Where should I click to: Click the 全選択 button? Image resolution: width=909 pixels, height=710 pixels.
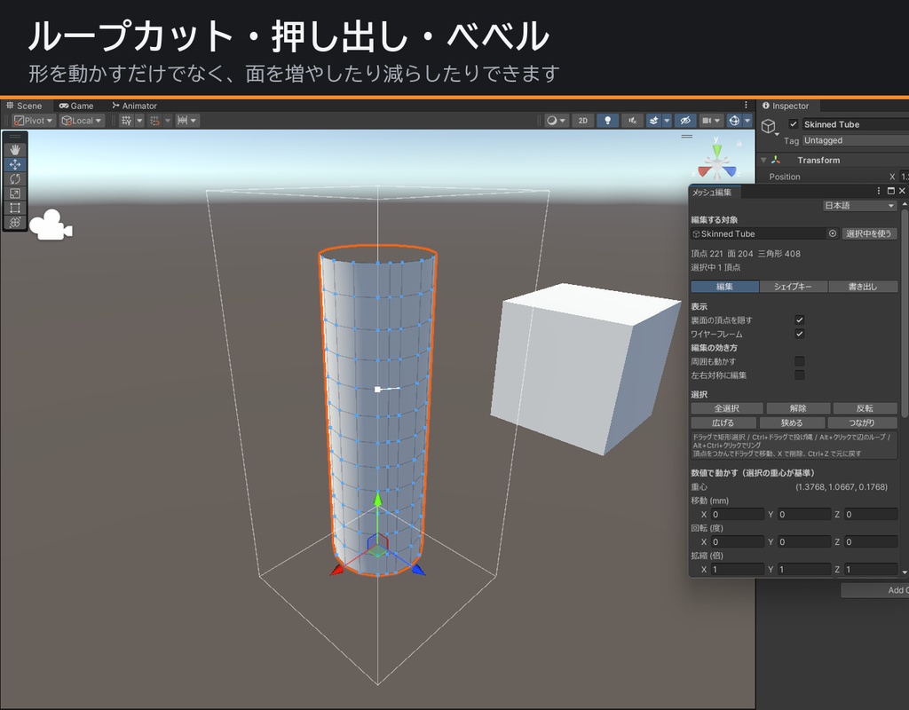[726, 408]
